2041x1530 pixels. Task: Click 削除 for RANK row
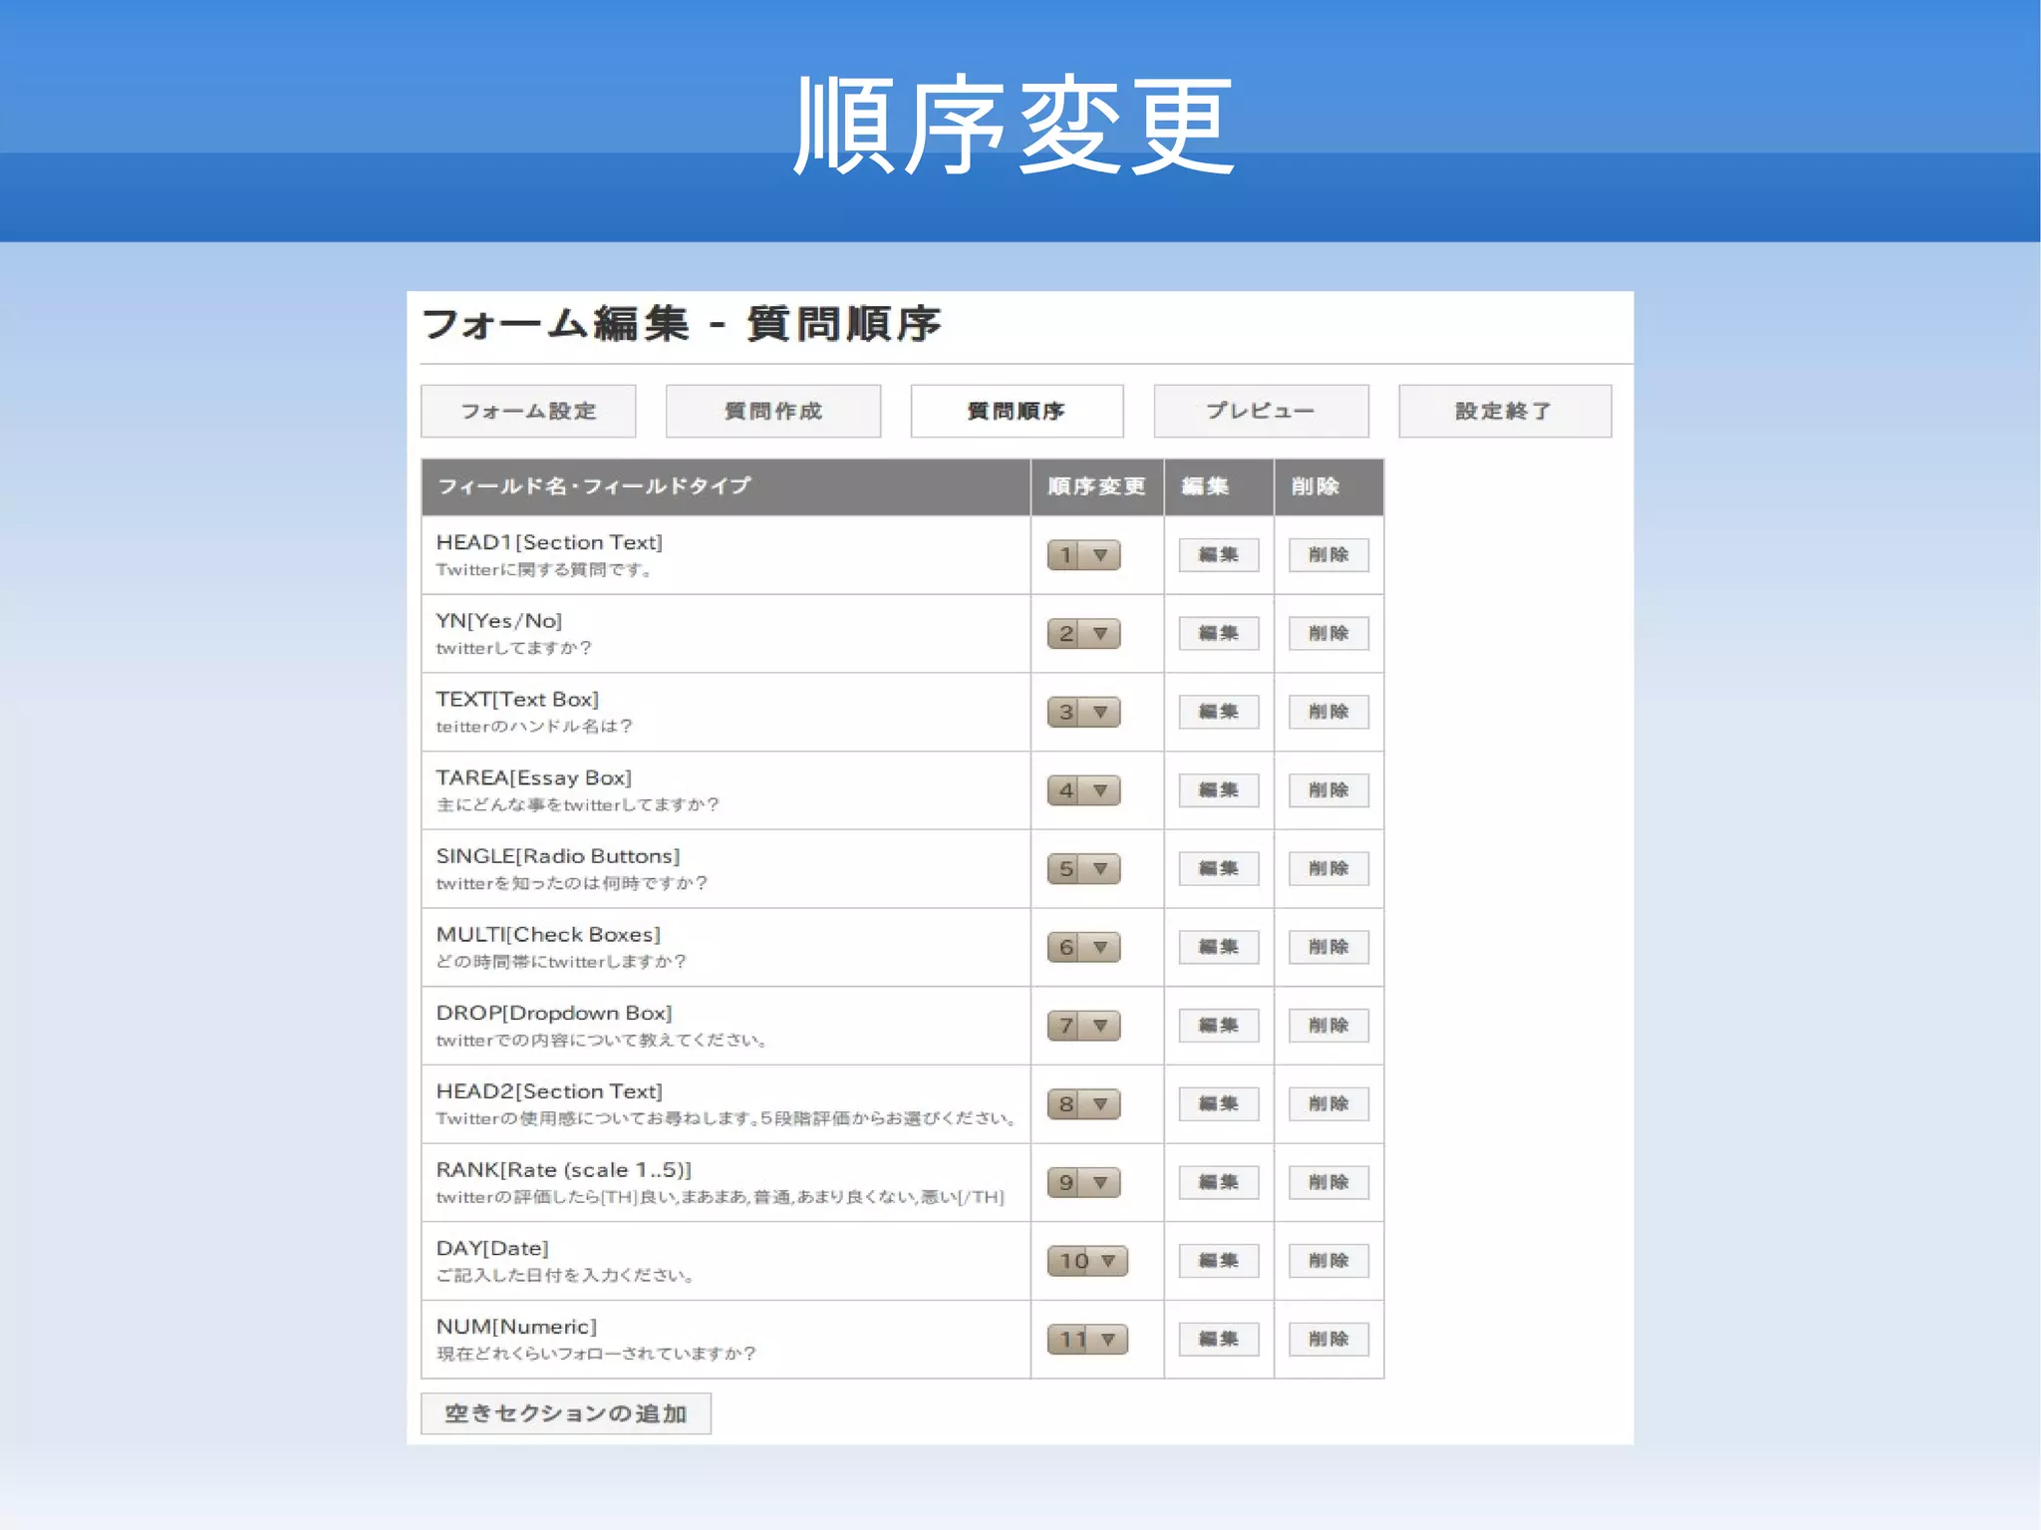tap(1328, 1182)
